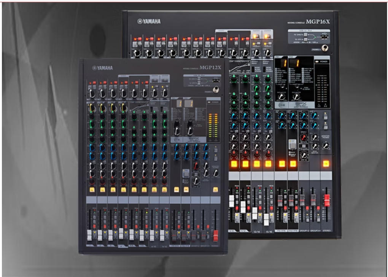The image size is (388, 277).
Task: Click the GROUP1-2 label on MGP16X
Action: tap(304, 231)
